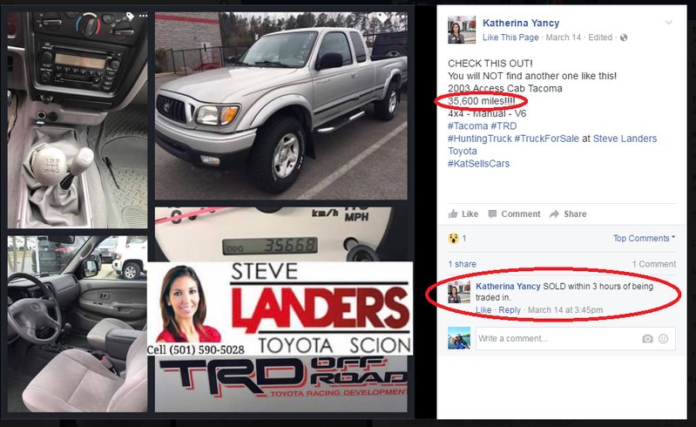
Task: Open the silver Tacoma truck exterior photo
Action: (281, 105)
